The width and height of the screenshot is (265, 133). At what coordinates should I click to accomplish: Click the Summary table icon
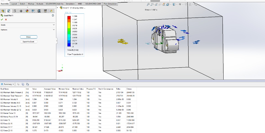pyautogui.click(x=2, y=84)
